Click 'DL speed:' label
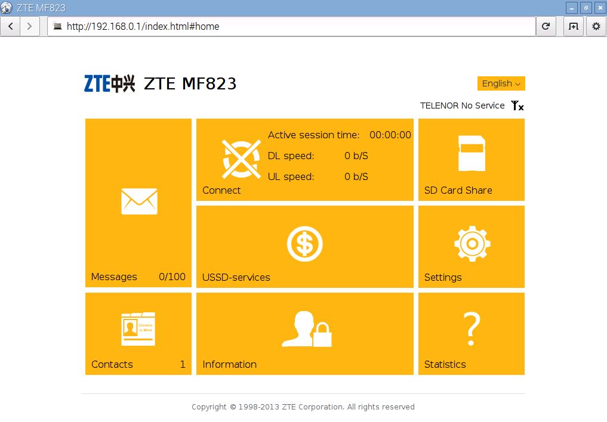The width and height of the screenshot is (607, 422). (x=291, y=156)
